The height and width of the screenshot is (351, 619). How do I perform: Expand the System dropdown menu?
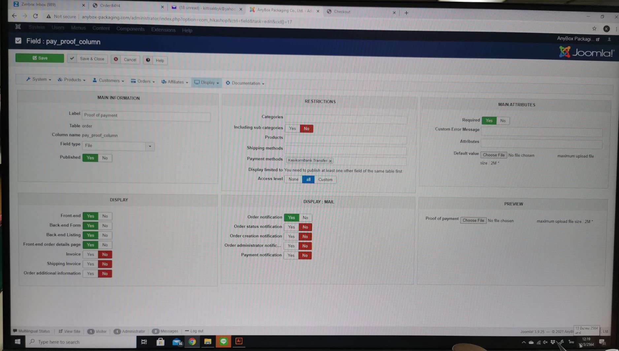pyautogui.click(x=39, y=79)
